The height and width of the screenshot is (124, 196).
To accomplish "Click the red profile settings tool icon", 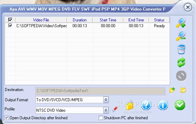I will click(x=115, y=109).
